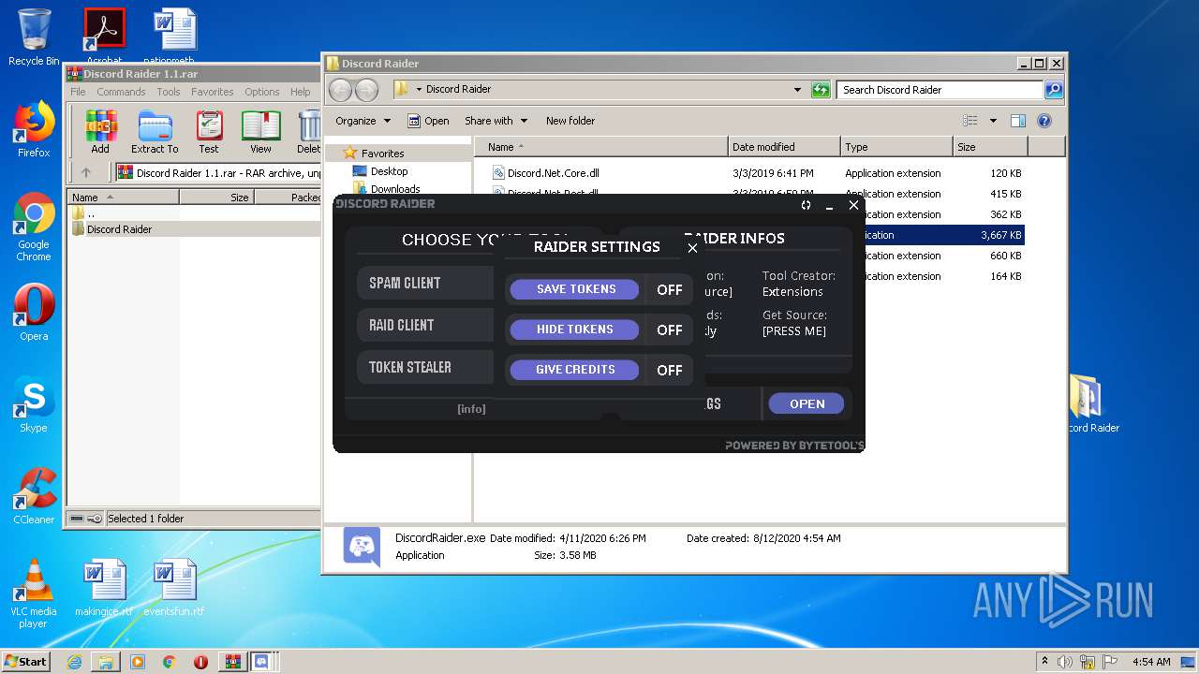Open the views options dropdown arrow
Image resolution: width=1199 pixels, height=674 pixels.
click(993, 121)
